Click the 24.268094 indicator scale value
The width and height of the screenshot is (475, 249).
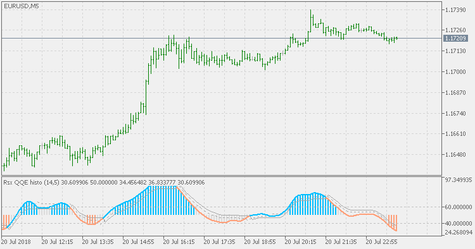click(x=459, y=233)
